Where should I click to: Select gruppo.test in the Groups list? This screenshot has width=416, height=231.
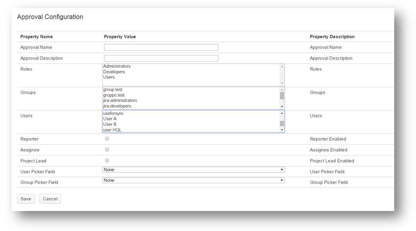114,95
